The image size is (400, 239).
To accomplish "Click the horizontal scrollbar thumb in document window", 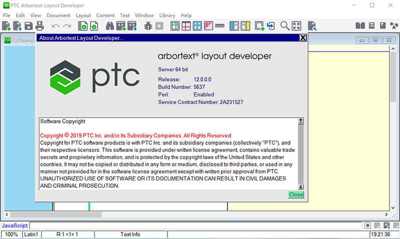I will click(56, 215).
